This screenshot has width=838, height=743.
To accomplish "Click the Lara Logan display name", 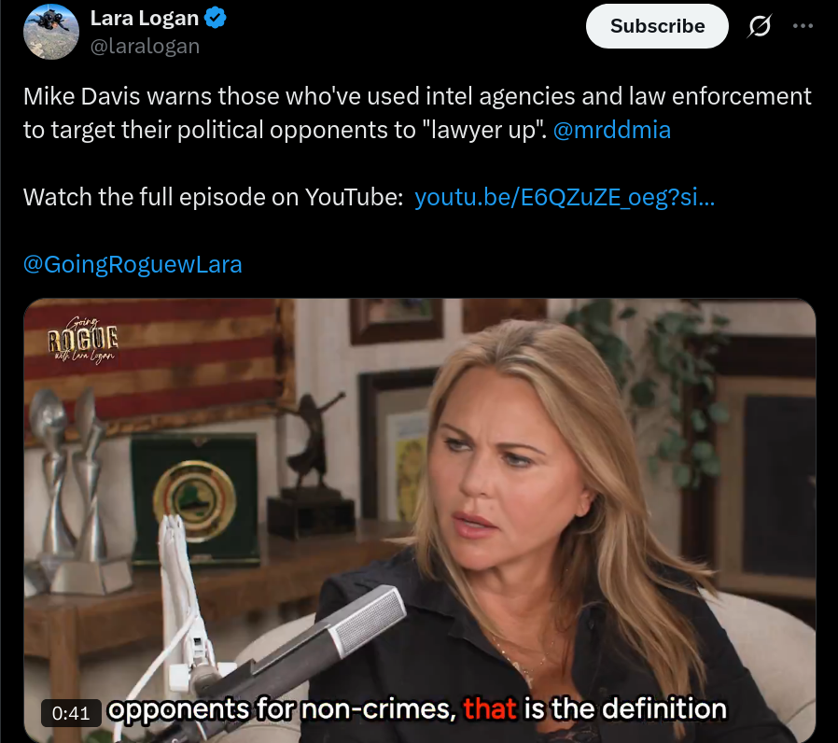I will pyautogui.click(x=145, y=18).
